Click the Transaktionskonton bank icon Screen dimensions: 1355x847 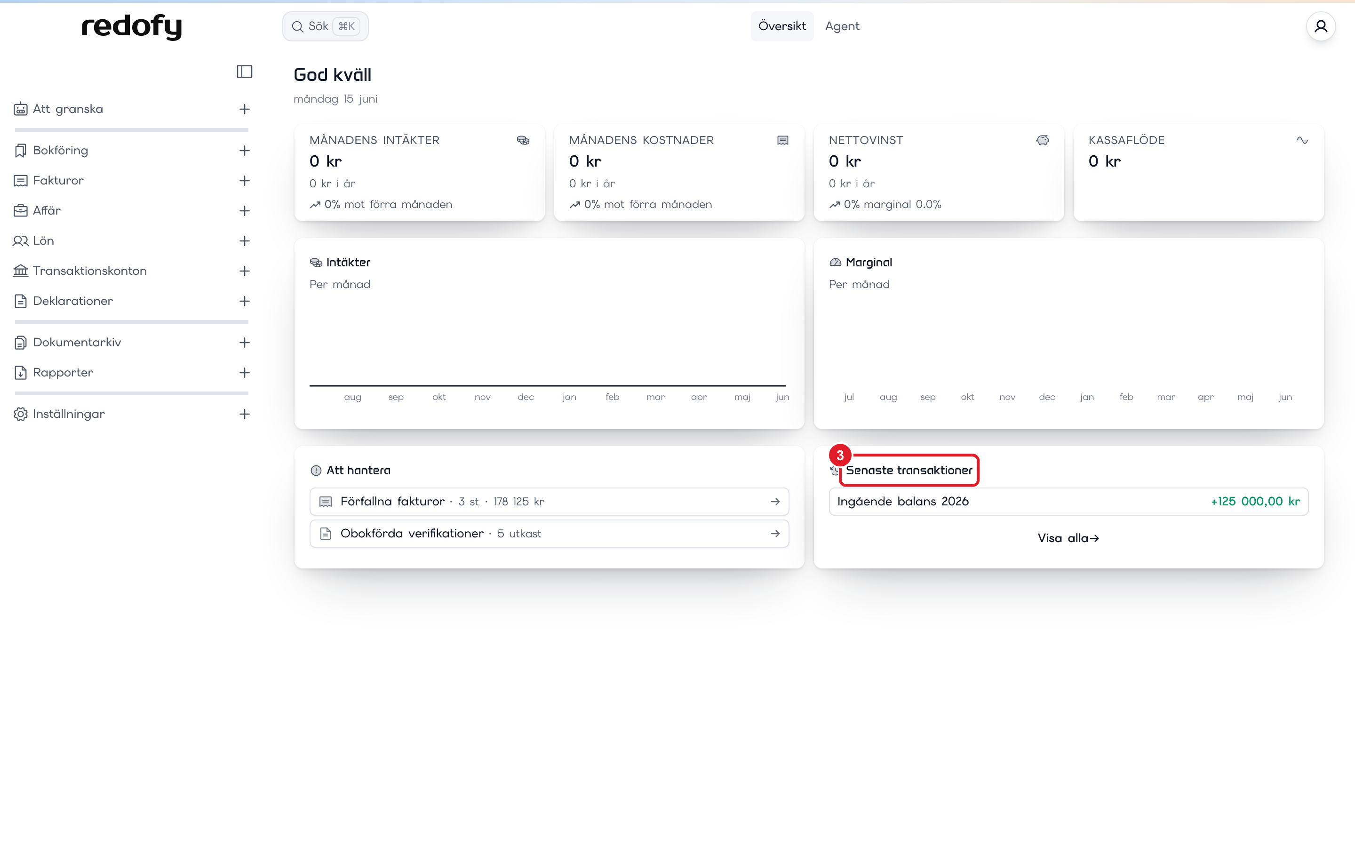(21, 271)
